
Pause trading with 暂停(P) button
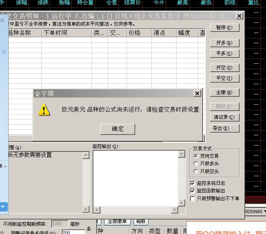point(225,28)
